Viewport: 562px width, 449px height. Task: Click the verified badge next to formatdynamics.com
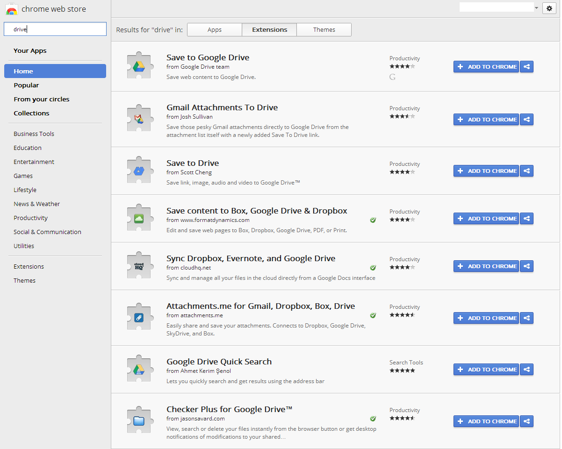click(373, 220)
